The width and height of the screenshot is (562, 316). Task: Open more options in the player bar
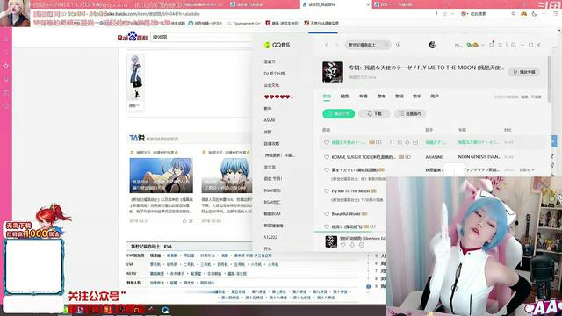(x=361, y=245)
